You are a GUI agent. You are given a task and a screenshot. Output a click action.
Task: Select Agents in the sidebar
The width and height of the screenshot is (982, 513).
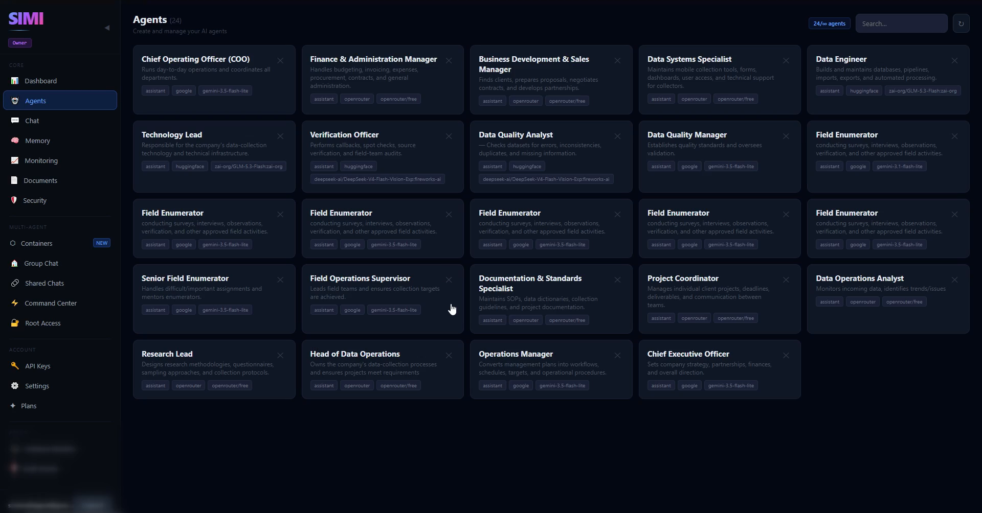coord(60,101)
